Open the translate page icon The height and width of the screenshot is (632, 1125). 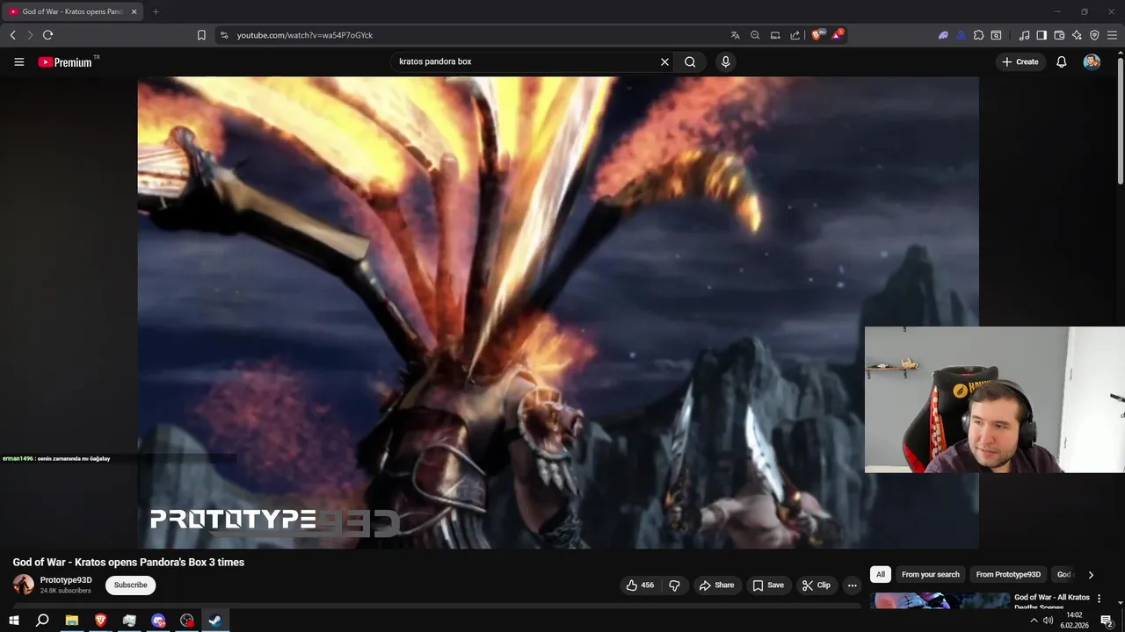[735, 35]
